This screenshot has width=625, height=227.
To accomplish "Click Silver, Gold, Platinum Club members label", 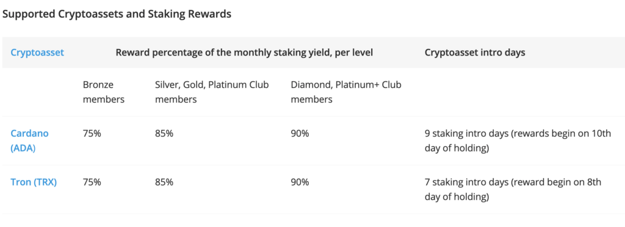I will 212,92.
